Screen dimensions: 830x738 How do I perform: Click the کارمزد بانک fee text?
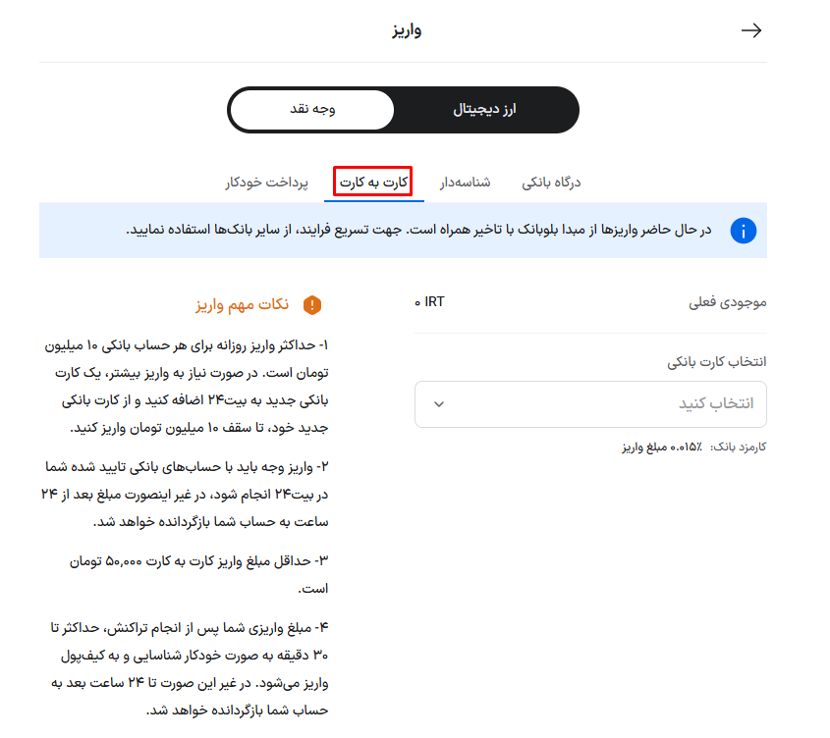point(694,448)
